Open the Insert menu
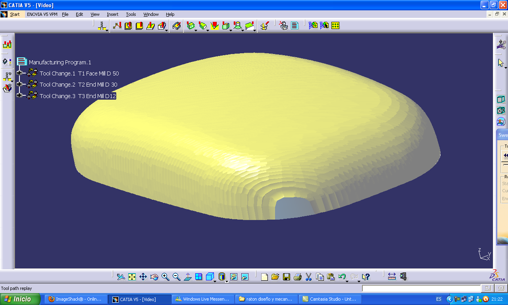The height and width of the screenshot is (305, 508). tap(112, 14)
